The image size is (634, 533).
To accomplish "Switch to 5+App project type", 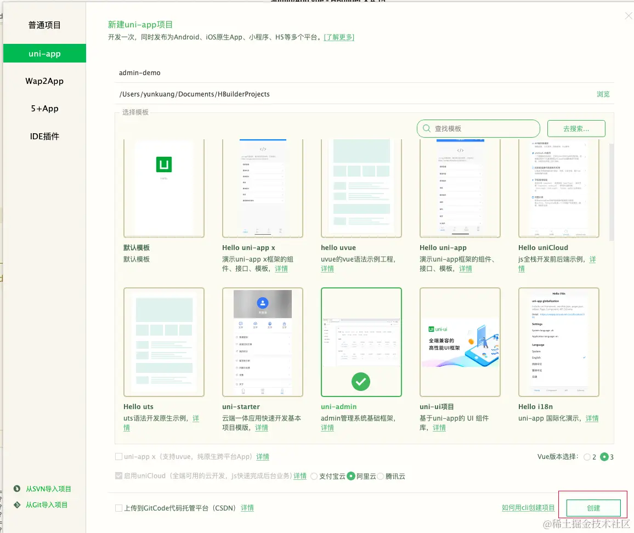I will click(44, 109).
